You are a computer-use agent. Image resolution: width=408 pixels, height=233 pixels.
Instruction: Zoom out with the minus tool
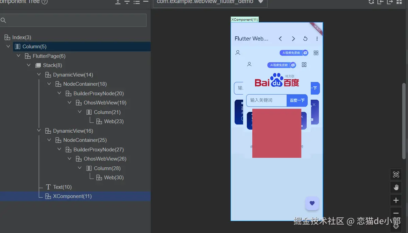[x=396, y=213]
